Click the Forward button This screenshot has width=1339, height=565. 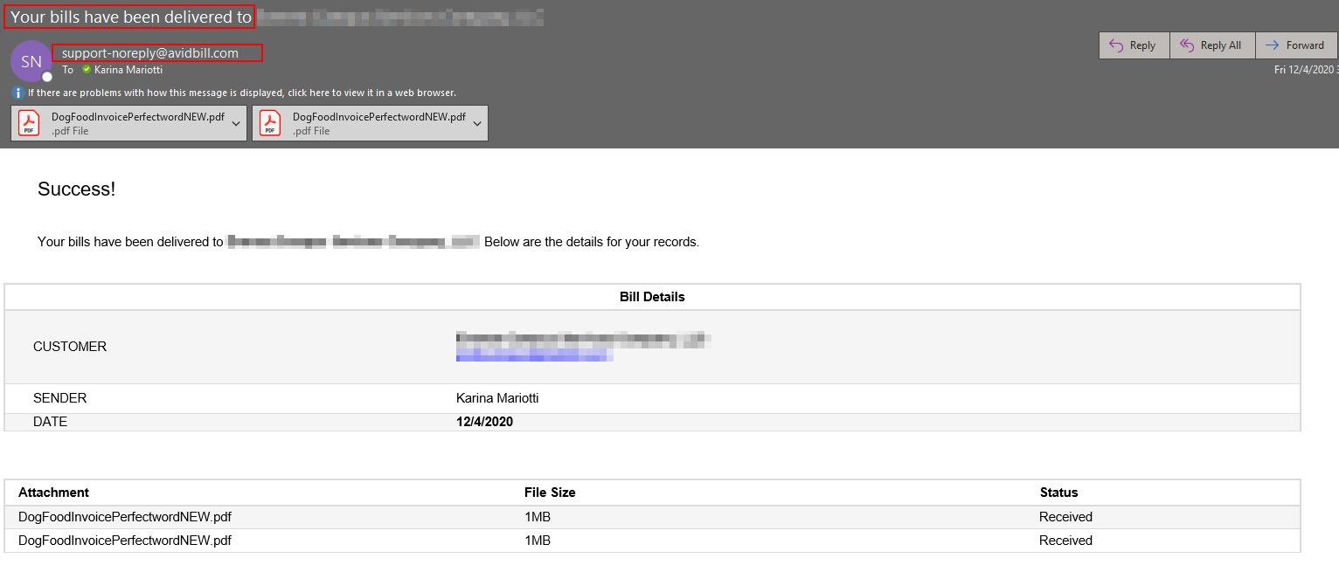pos(1296,45)
